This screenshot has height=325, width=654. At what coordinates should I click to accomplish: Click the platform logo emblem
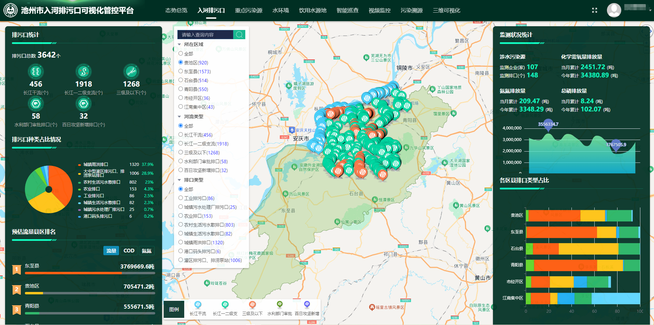(11, 10)
